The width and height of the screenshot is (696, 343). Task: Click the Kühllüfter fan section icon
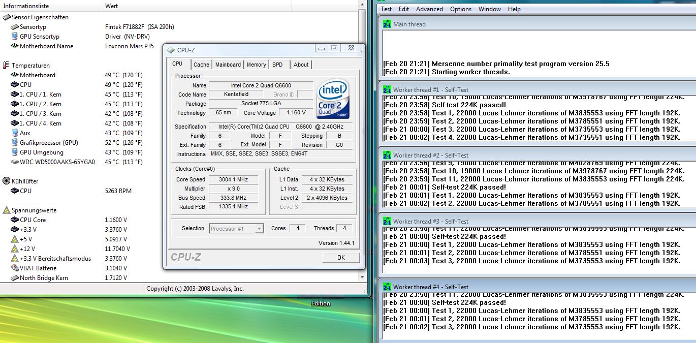6,181
